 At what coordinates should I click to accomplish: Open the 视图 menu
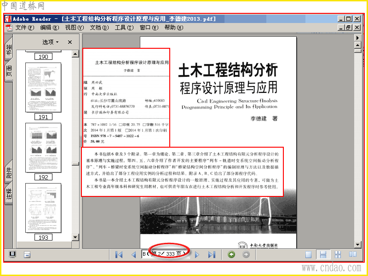tap(75, 28)
